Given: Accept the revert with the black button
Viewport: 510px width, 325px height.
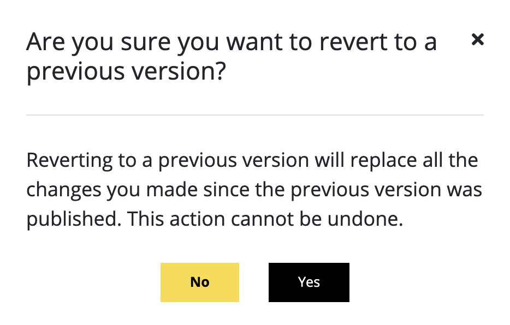Looking at the screenshot, I should (x=309, y=282).
